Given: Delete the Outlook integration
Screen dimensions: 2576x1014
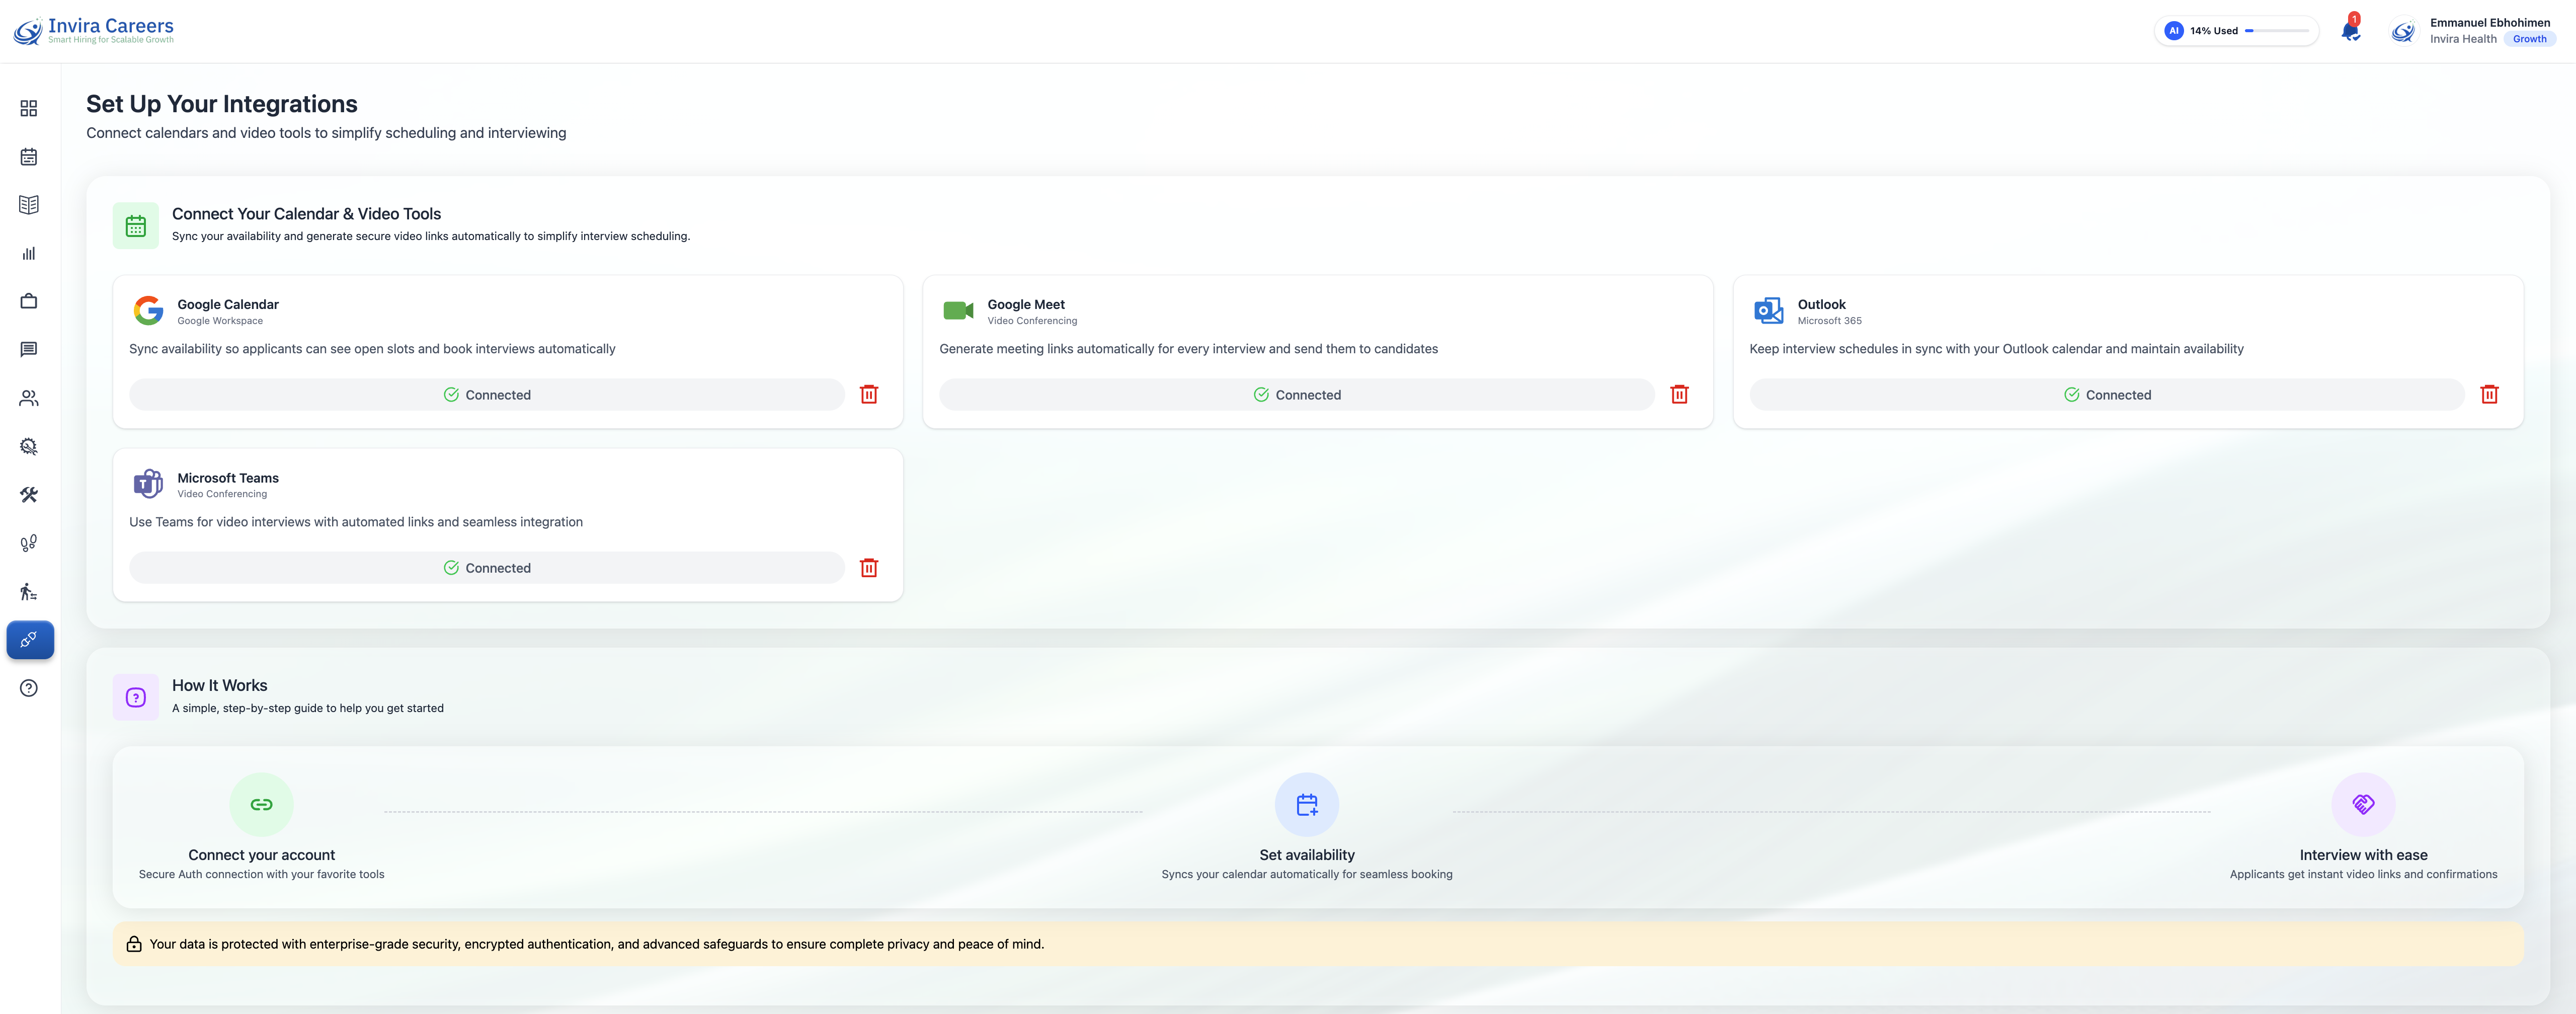Looking at the screenshot, I should tap(2489, 395).
